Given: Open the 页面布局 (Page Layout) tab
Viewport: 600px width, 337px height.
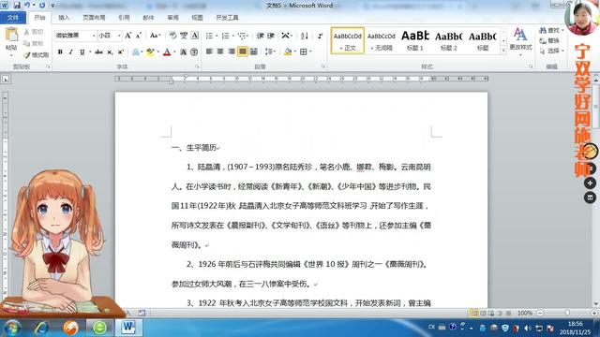Looking at the screenshot, I should [x=94, y=18].
